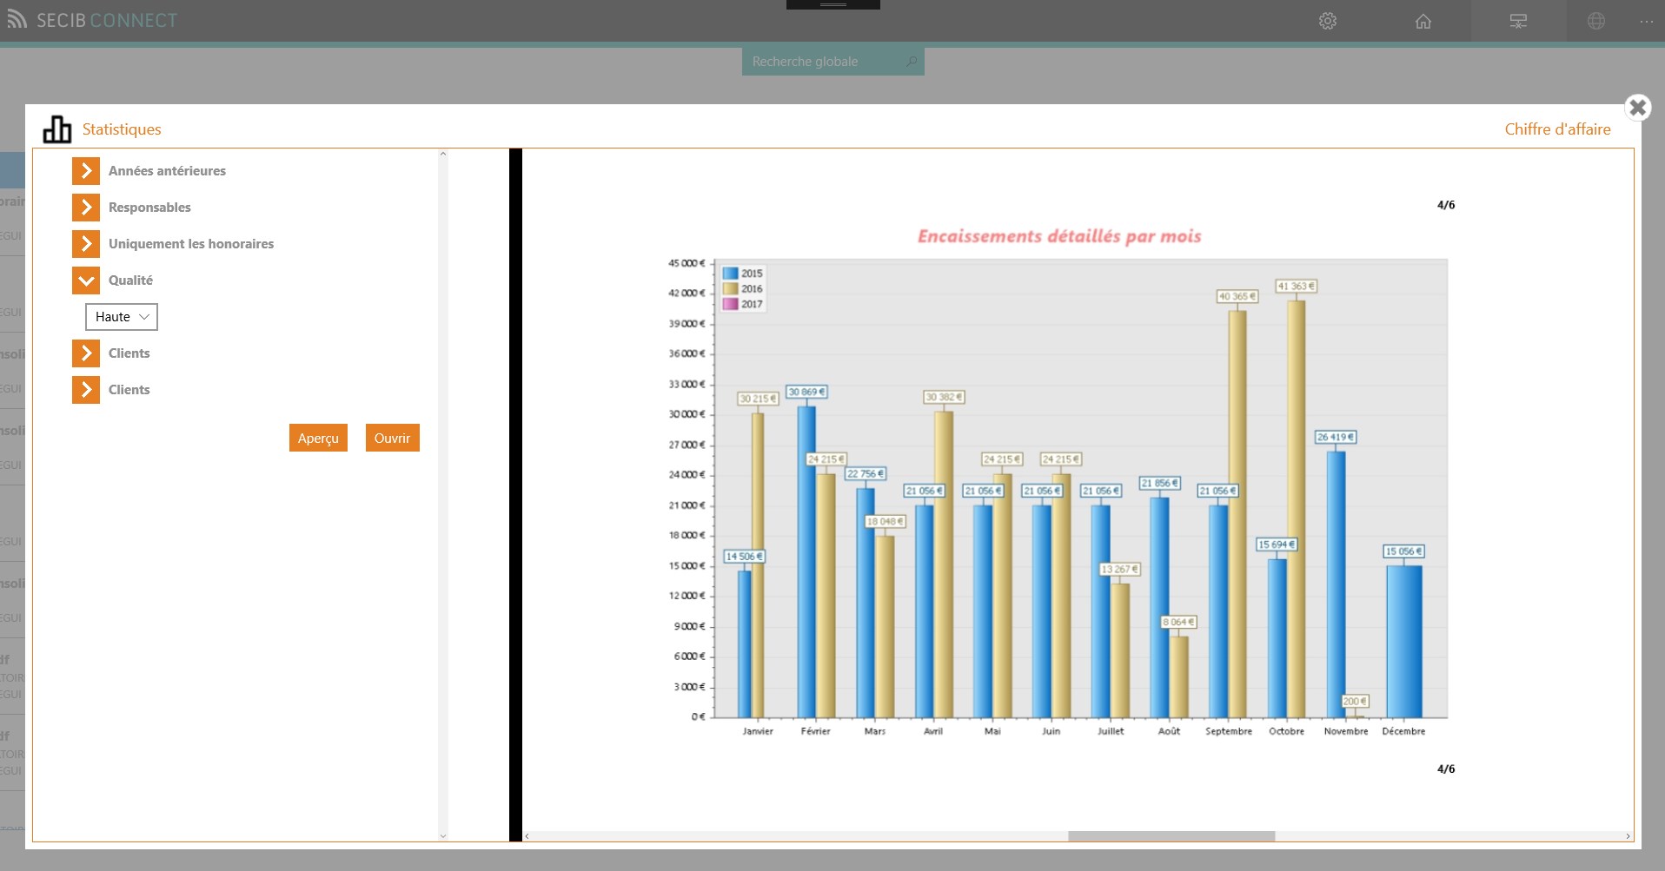Click the 2015 blue legend swatch
1665x871 pixels.
730,273
